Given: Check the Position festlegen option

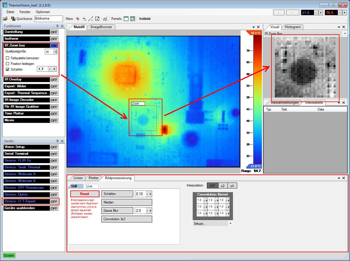Looking at the screenshot, I should (8, 64).
